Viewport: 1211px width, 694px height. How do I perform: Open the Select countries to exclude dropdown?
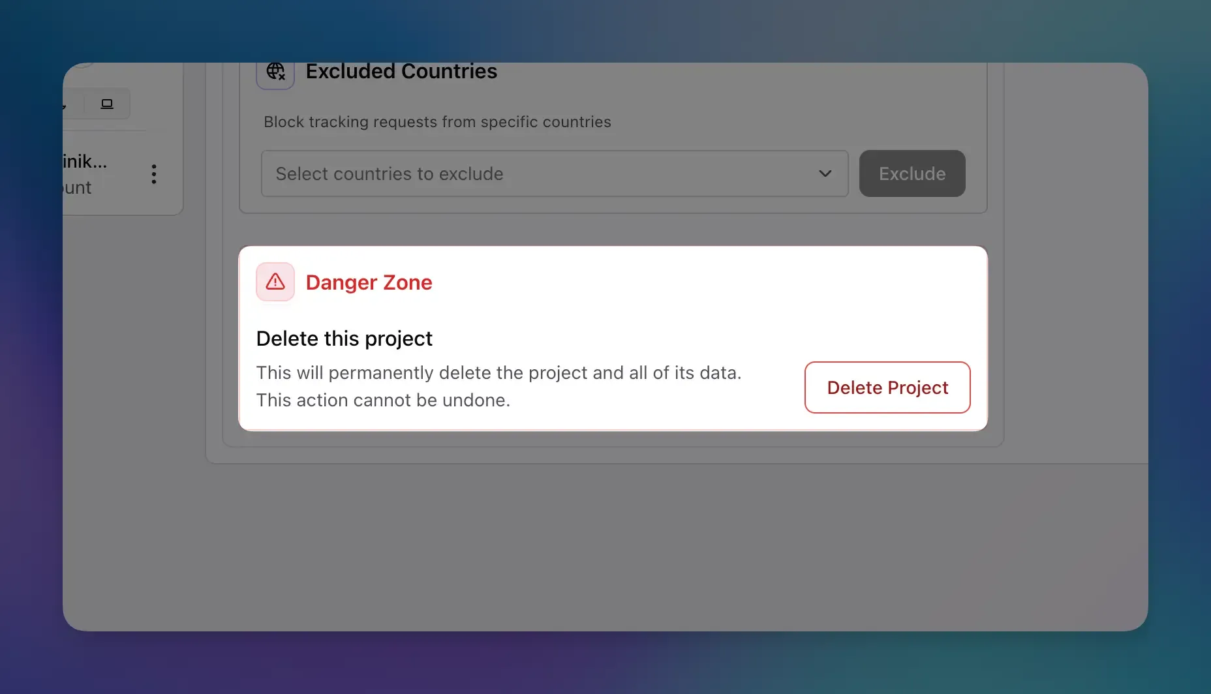(x=554, y=173)
